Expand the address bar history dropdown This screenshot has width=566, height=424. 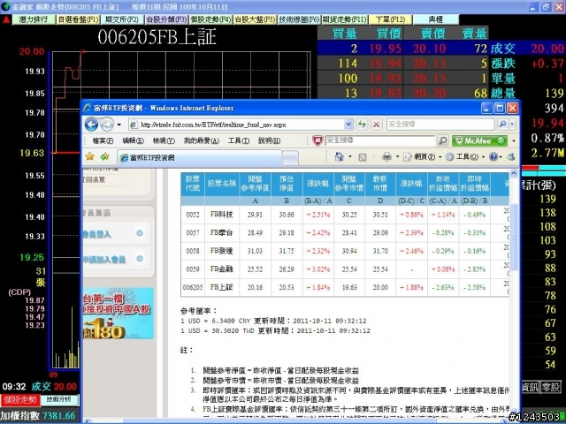[348, 125]
